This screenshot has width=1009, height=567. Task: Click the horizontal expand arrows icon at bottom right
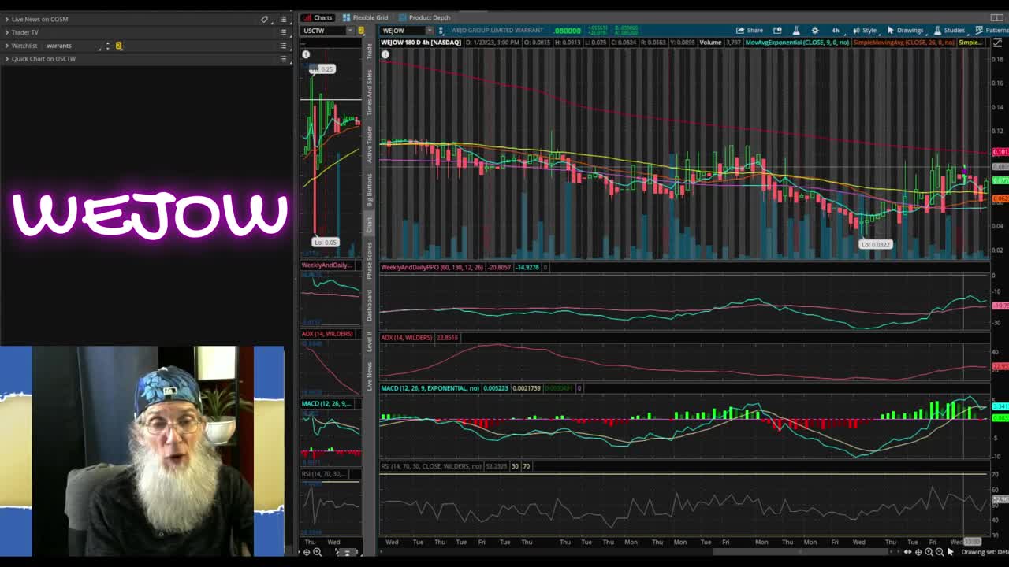(908, 552)
